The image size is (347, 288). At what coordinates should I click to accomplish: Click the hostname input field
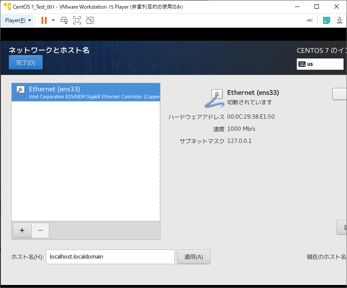tap(110, 257)
